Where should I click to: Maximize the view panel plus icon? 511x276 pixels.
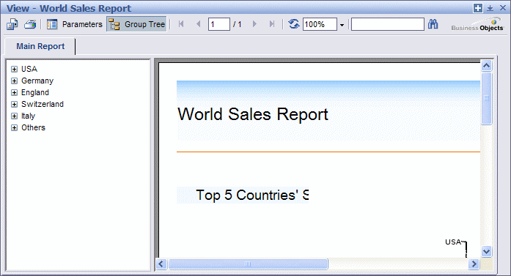tap(478, 8)
